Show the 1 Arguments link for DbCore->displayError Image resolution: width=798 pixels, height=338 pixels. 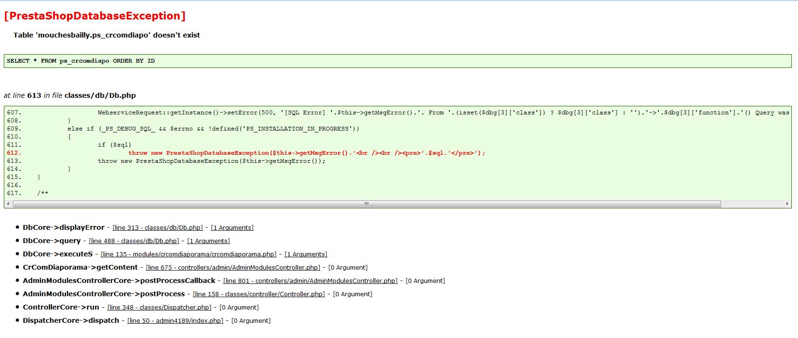coord(232,228)
